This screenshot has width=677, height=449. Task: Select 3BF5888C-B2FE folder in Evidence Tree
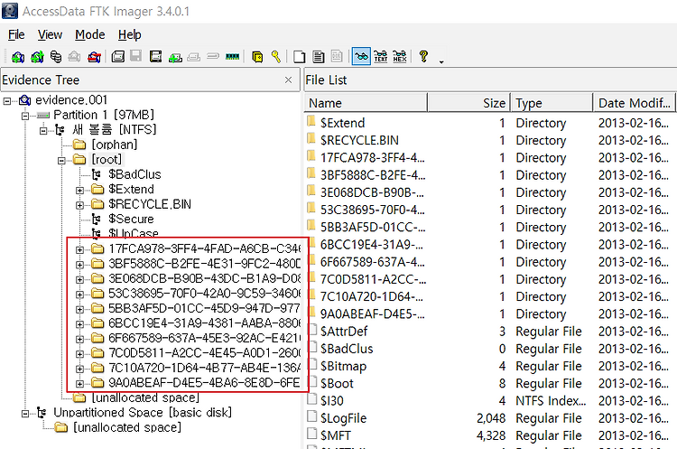tap(204, 263)
